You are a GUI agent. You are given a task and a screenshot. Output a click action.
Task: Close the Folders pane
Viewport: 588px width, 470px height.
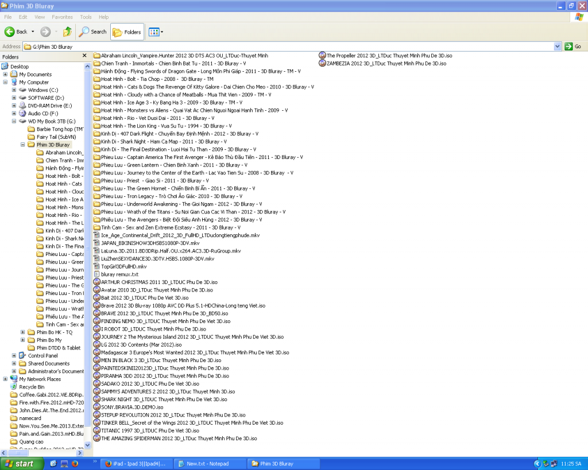click(84, 56)
